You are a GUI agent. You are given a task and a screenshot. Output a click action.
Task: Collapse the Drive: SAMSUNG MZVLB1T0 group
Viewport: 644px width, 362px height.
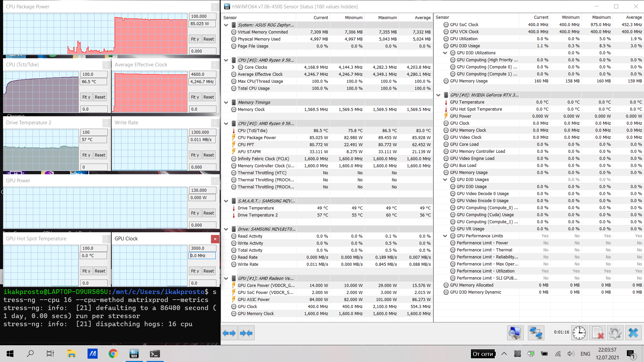(x=226, y=229)
